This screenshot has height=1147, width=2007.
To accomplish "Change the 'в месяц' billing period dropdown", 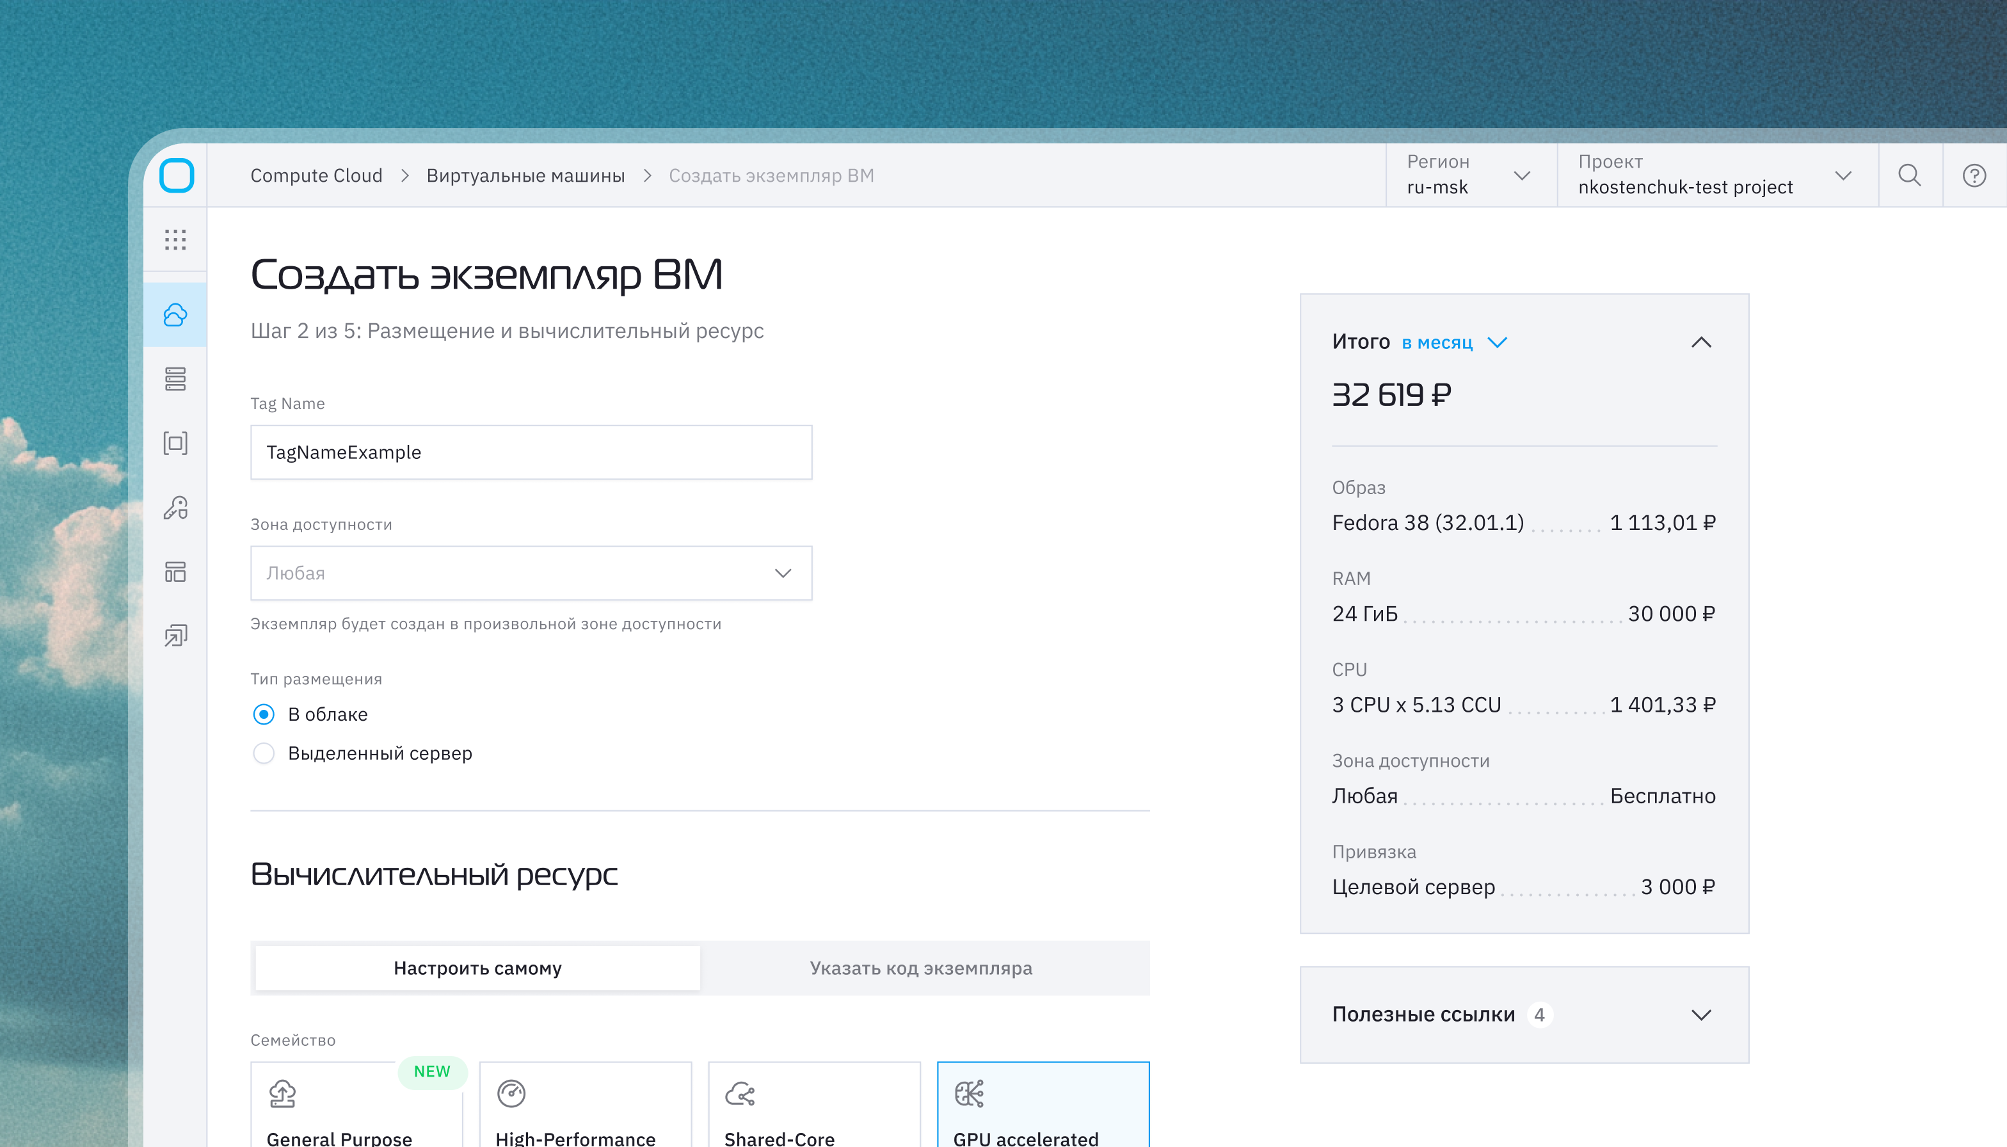I will pyautogui.click(x=1454, y=342).
